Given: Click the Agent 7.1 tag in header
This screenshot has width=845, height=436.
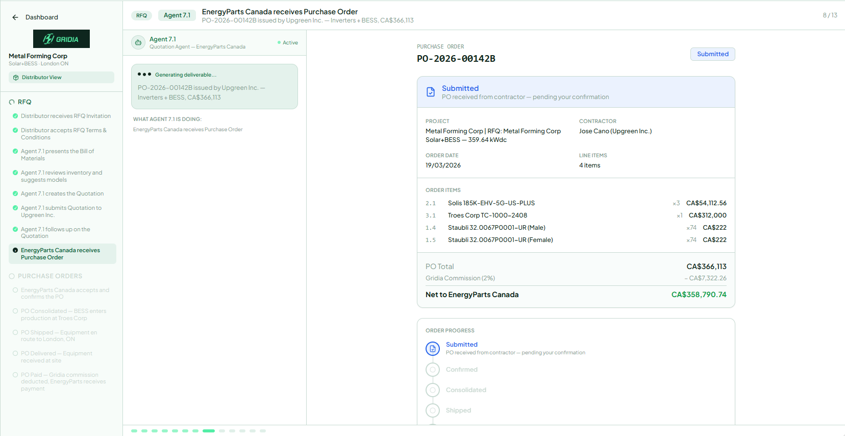Looking at the screenshot, I should [x=177, y=15].
